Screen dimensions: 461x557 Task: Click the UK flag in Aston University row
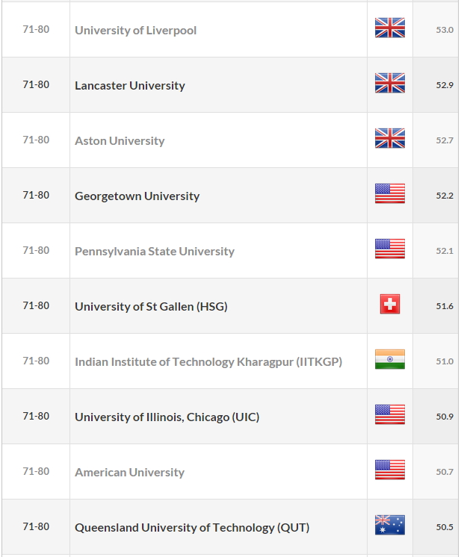(389, 138)
